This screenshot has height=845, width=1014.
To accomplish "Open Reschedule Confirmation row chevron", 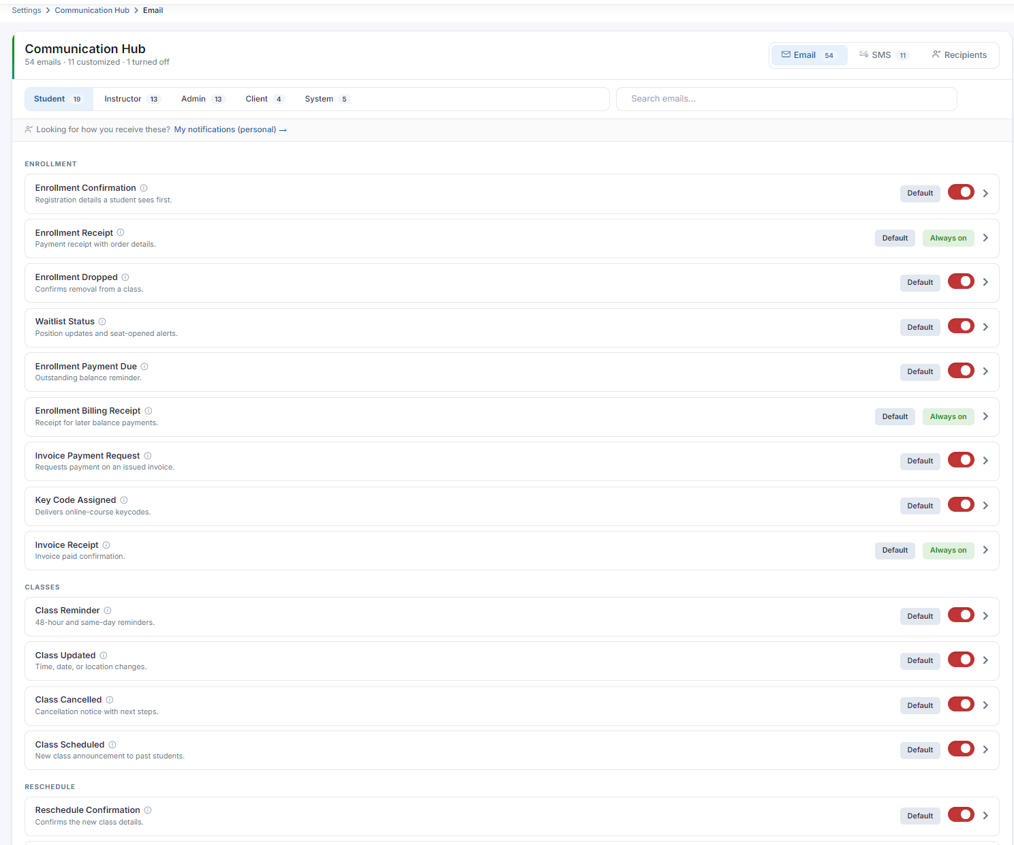I will tap(985, 816).
